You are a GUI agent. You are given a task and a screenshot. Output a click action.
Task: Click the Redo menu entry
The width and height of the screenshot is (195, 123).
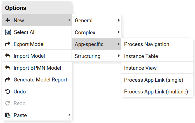[20, 103]
